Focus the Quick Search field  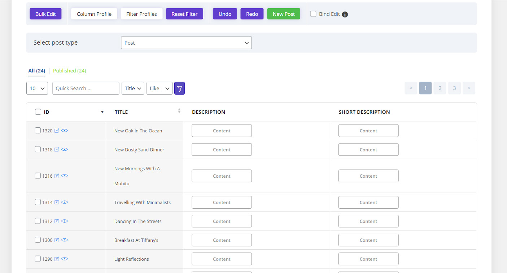86,88
